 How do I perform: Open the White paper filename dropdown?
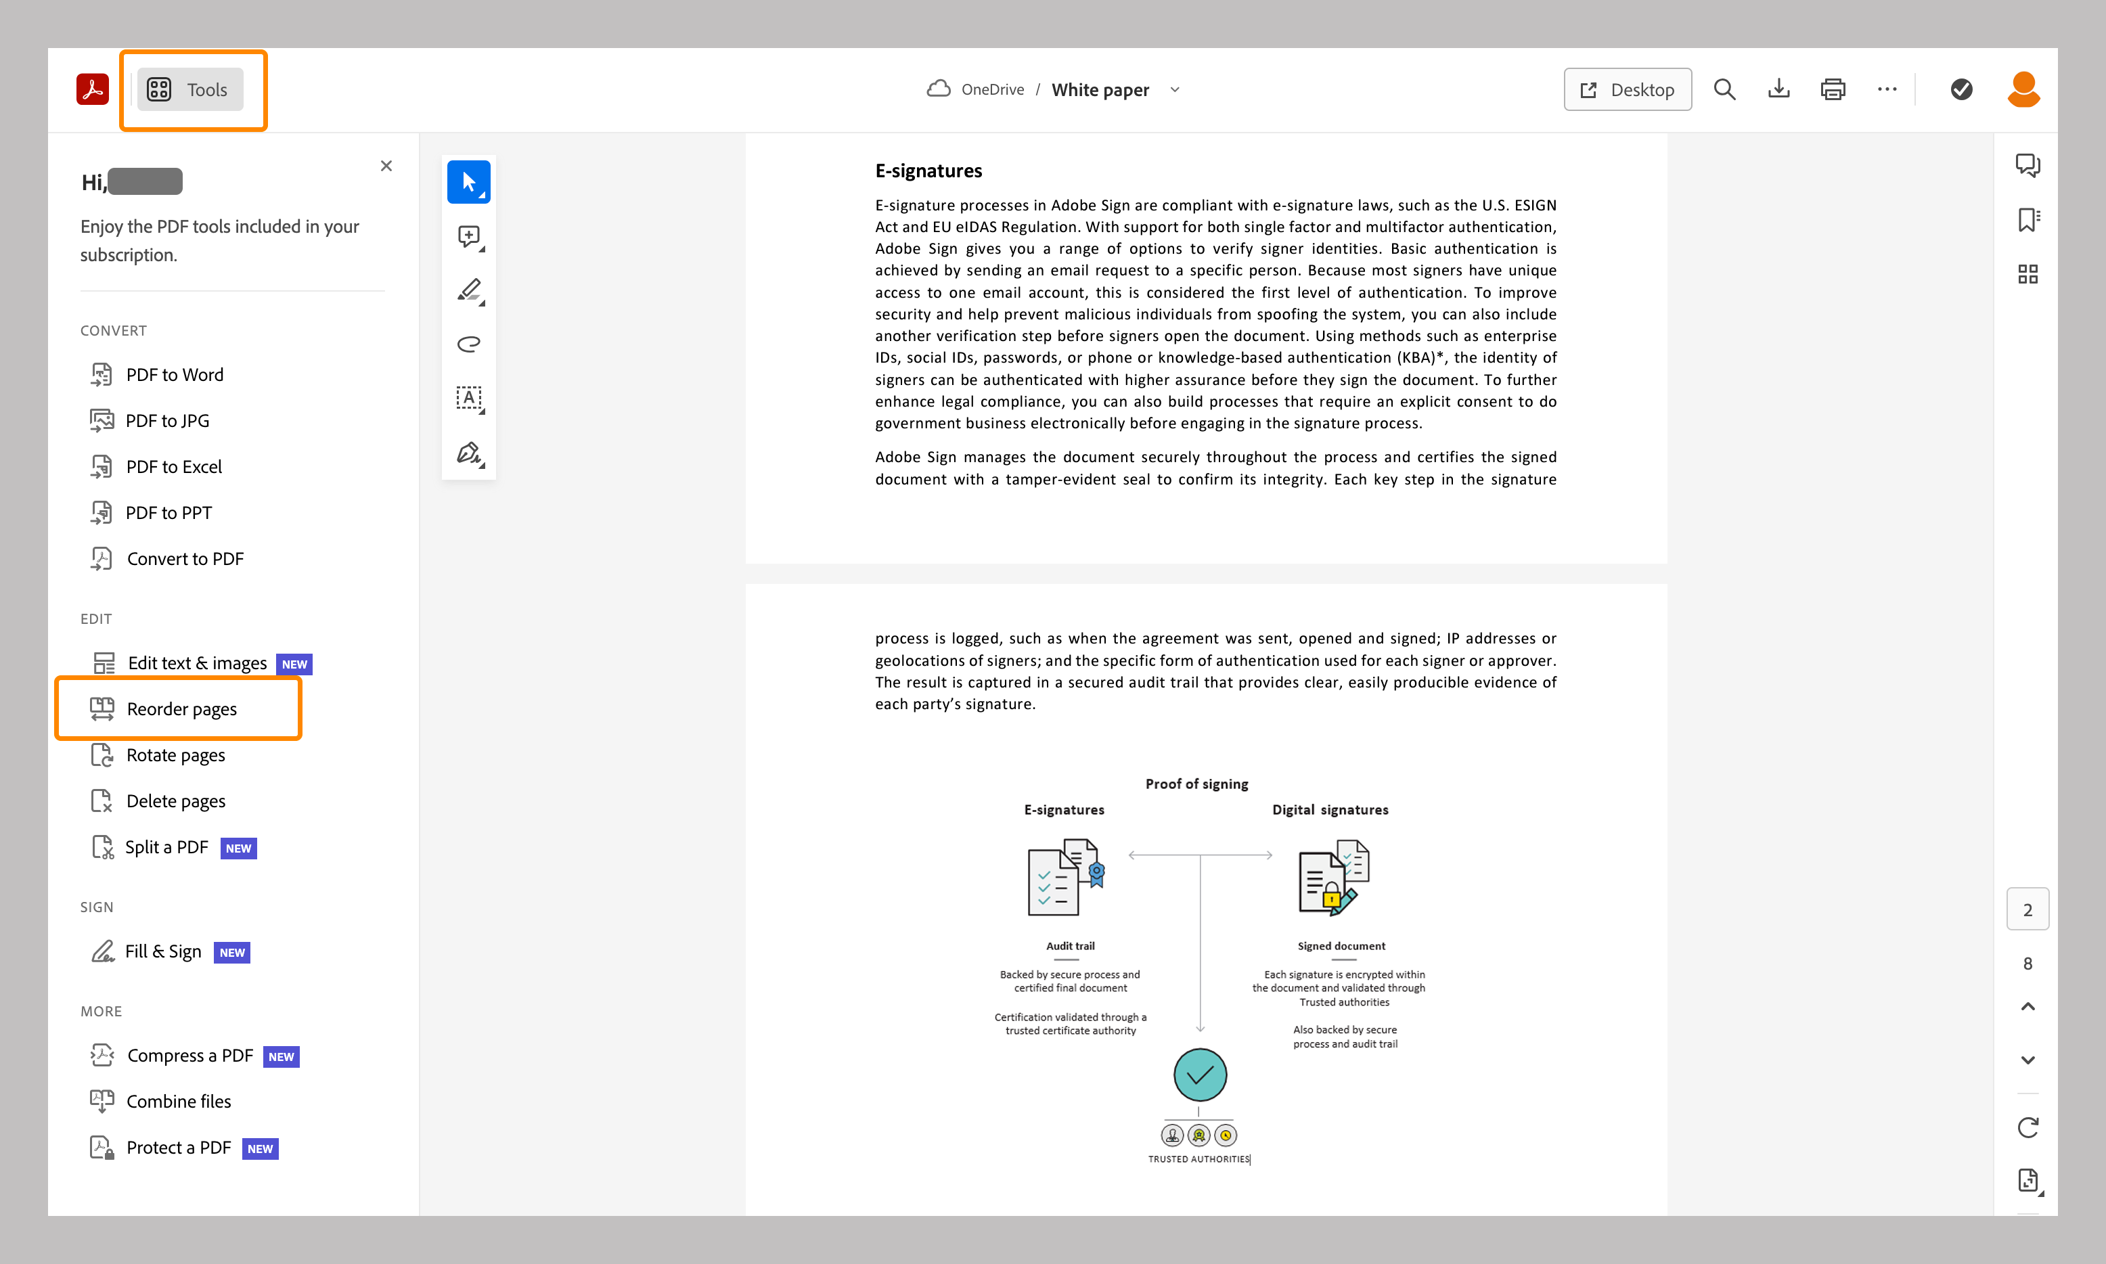[x=1175, y=89]
